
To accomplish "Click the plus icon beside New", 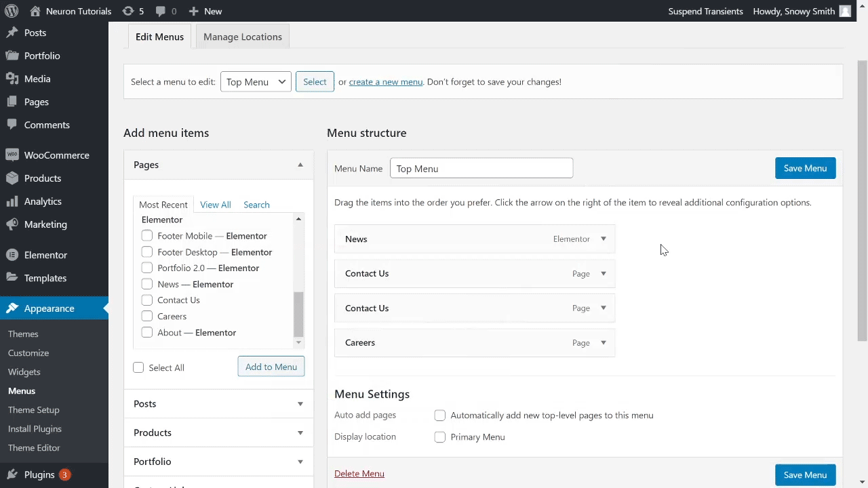I will (193, 11).
